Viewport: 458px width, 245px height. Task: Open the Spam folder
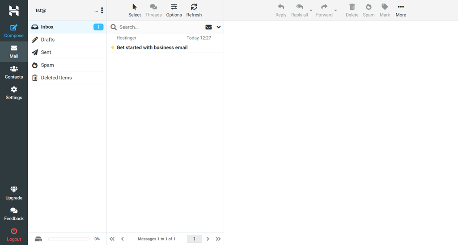click(x=67, y=65)
